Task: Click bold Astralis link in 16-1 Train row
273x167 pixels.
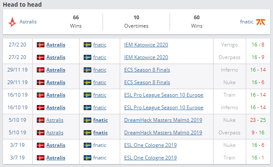Action: point(56,158)
